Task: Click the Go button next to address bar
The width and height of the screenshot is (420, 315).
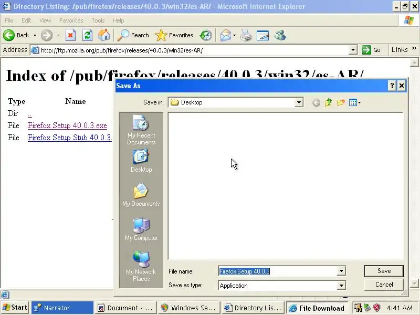Action: pos(371,50)
